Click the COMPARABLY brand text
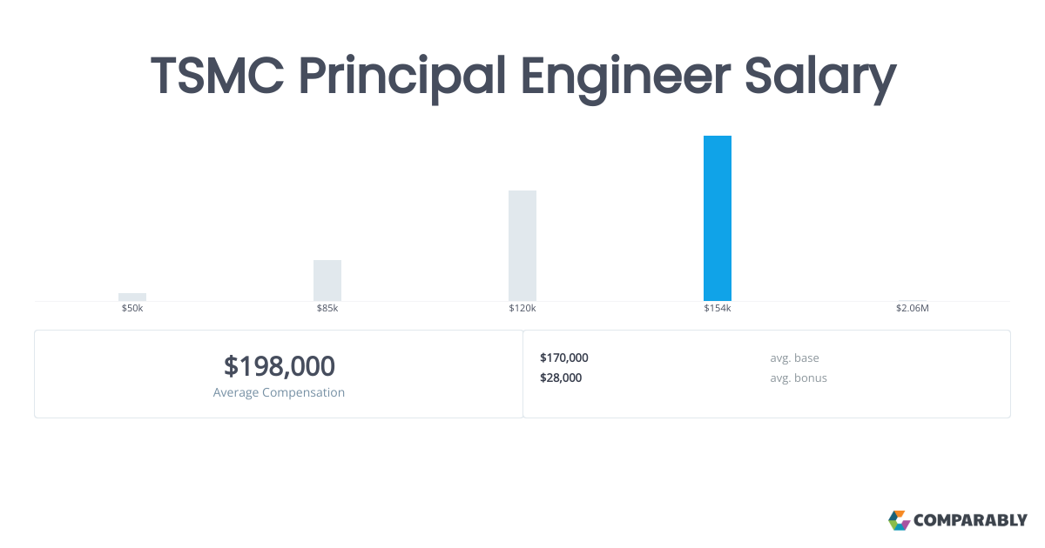This screenshot has width=1045, height=548. click(970, 521)
